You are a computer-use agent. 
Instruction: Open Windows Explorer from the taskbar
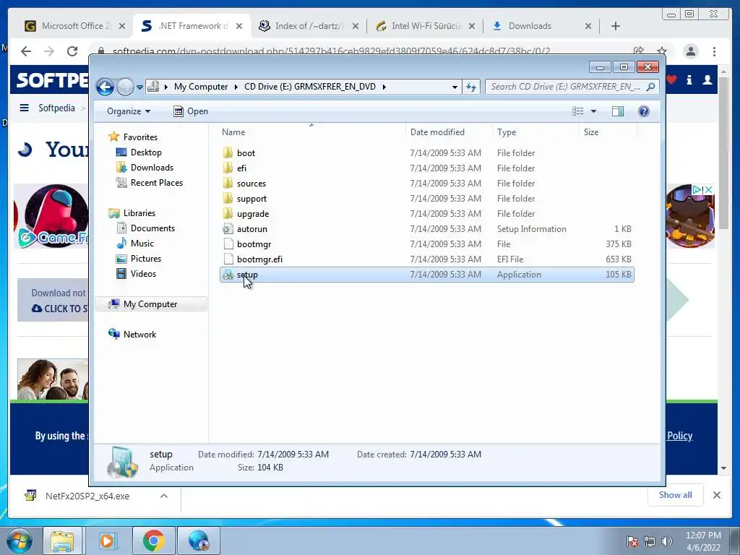click(x=62, y=541)
